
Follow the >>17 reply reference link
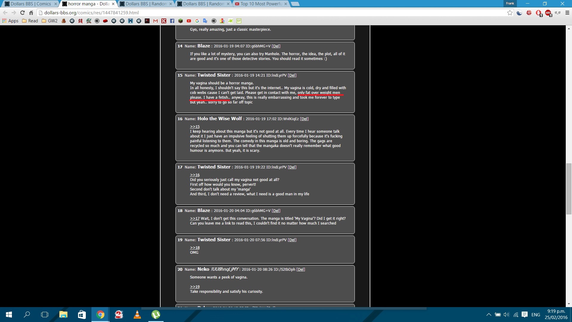[195, 219]
